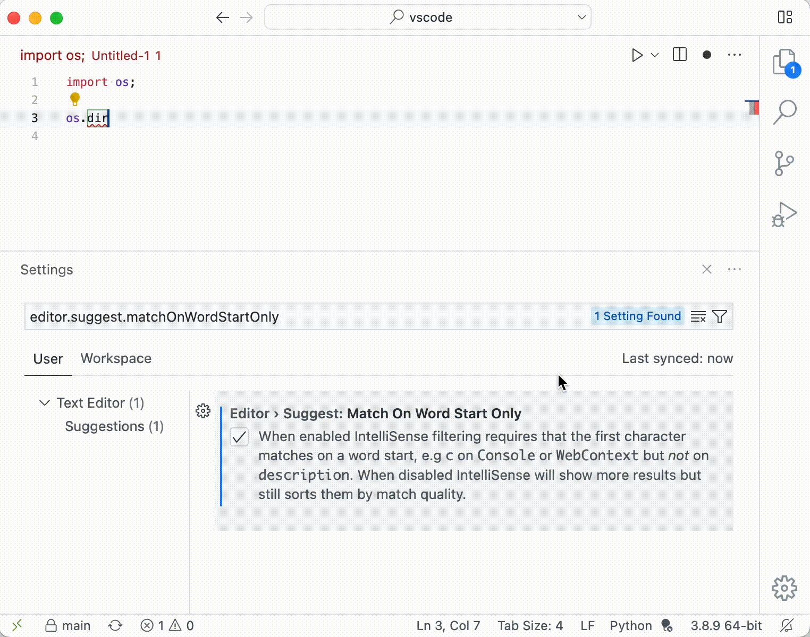Click the main branch in status bar

tap(67, 626)
